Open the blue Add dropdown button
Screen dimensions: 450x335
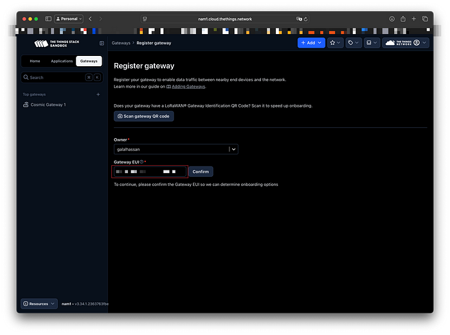click(311, 43)
